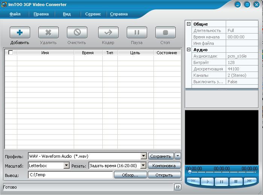Open the Справка menu
263x195 pixels.
(119, 14)
